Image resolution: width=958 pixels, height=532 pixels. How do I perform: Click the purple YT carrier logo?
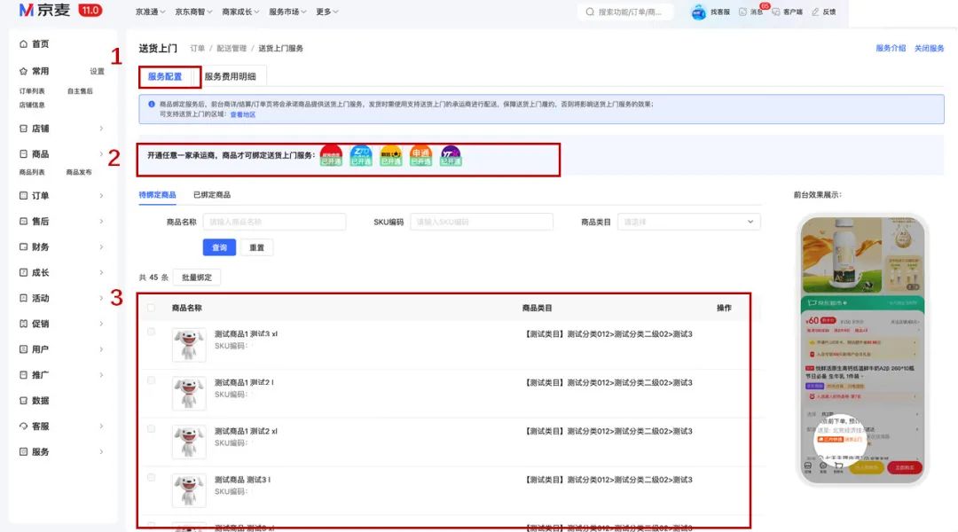coord(451,156)
